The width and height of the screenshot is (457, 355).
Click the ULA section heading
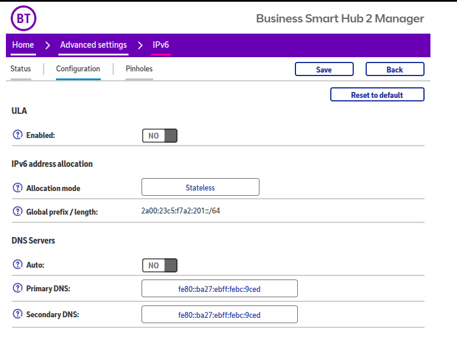(x=19, y=111)
